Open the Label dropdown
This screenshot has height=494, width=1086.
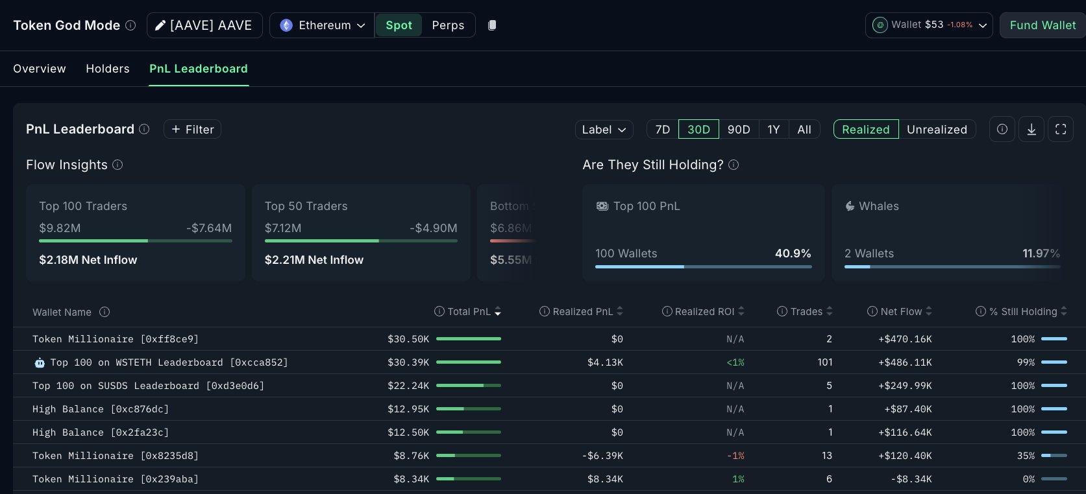pos(604,129)
